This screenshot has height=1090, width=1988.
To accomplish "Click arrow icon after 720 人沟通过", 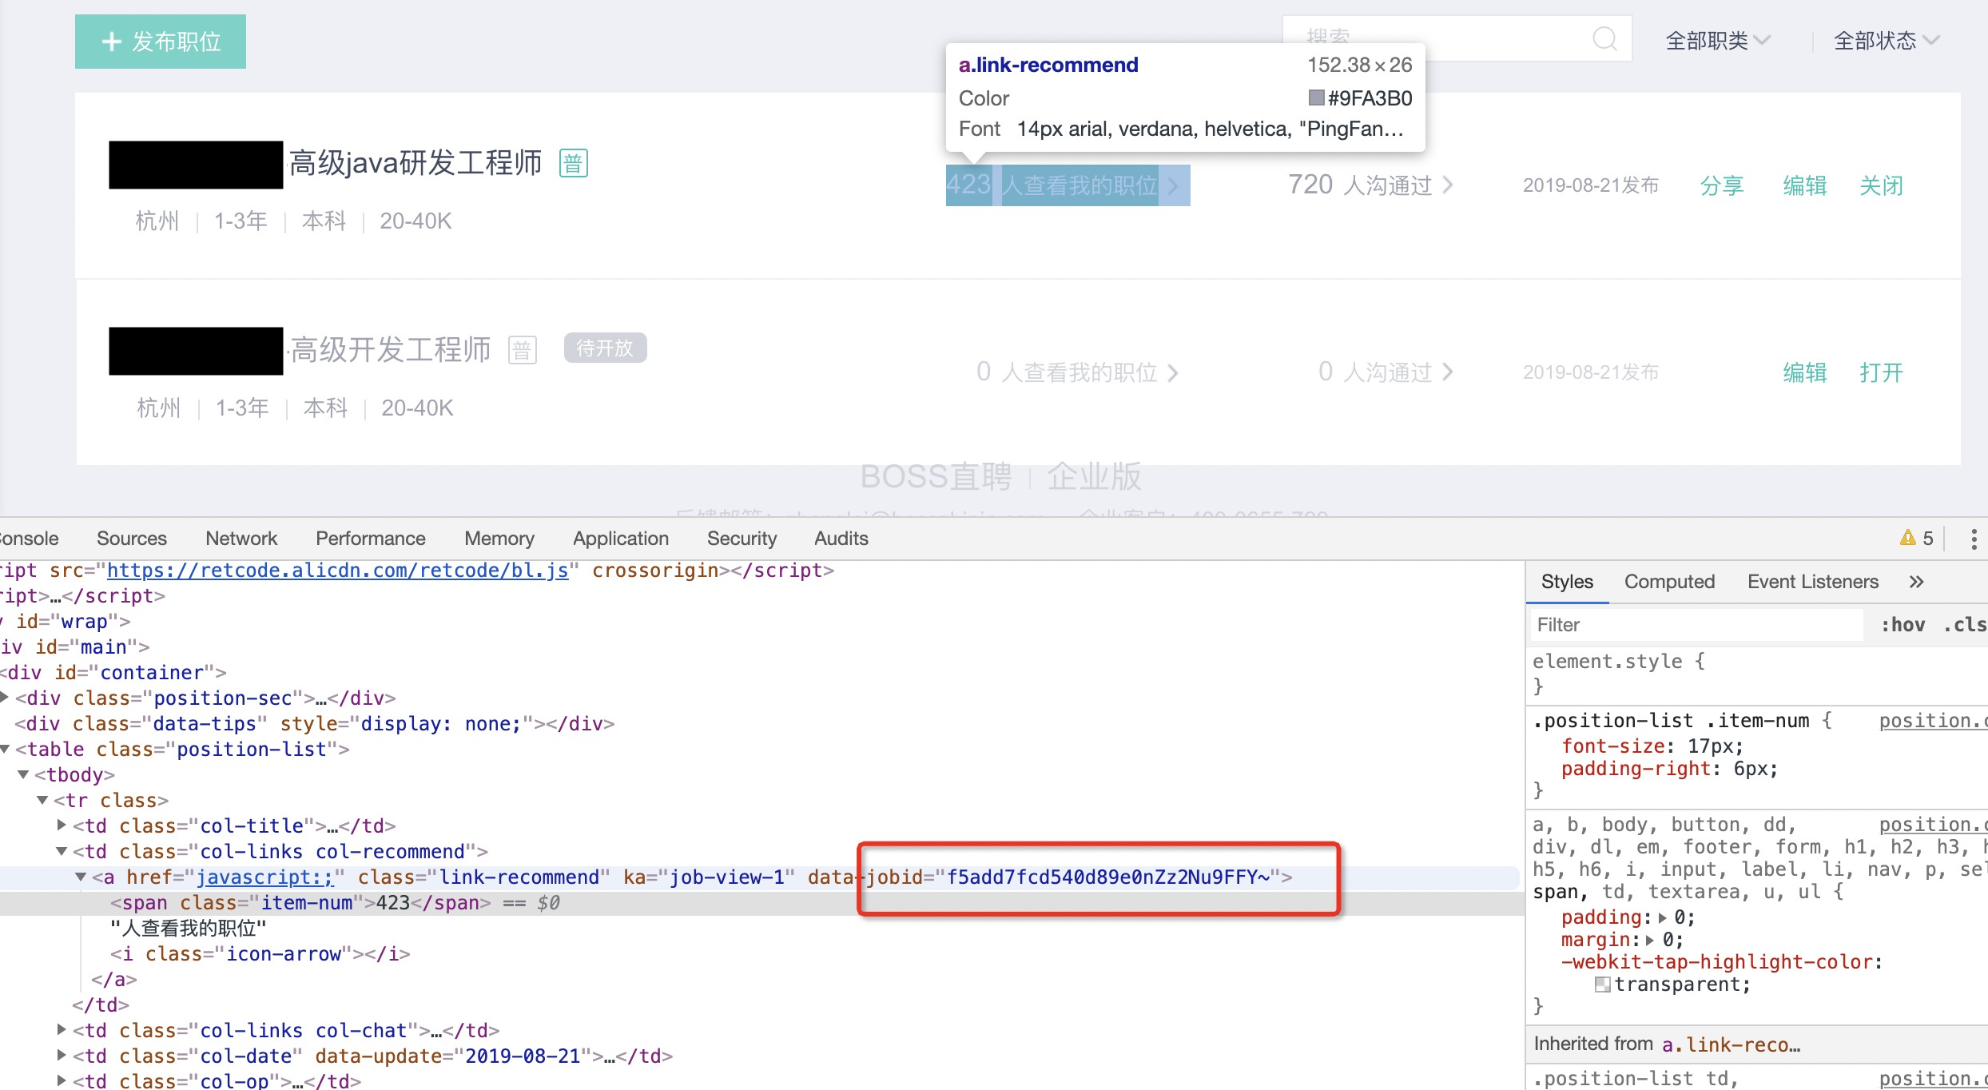I will (x=1448, y=185).
